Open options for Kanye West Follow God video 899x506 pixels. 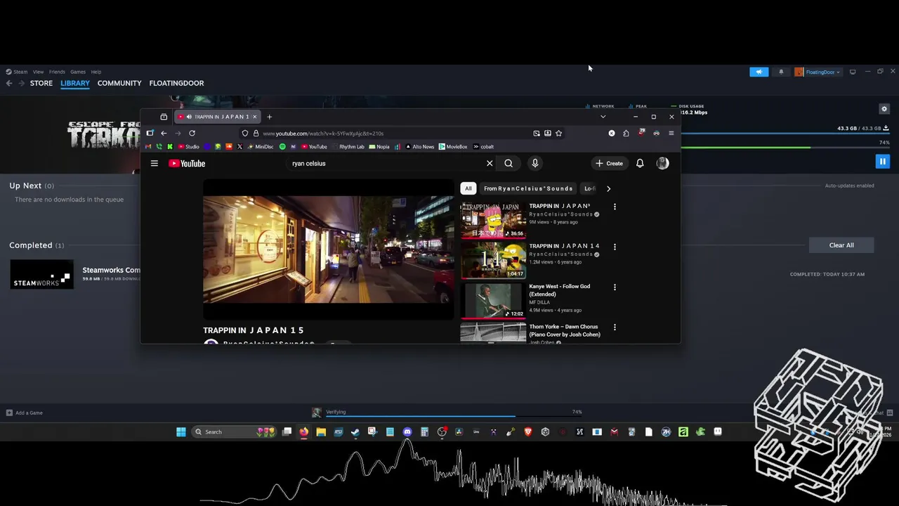[x=615, y=287]
